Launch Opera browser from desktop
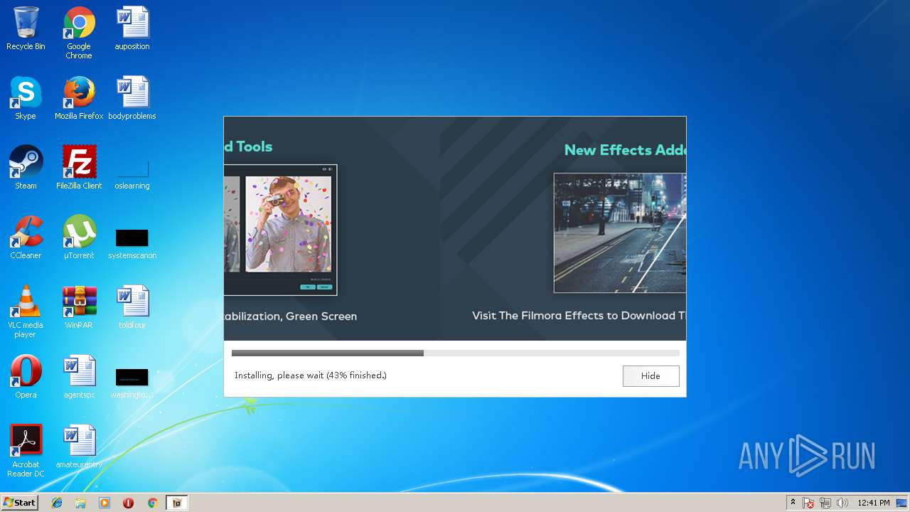Image resolution: width=910 pixels, height=512 pixels. click(26, 377)
